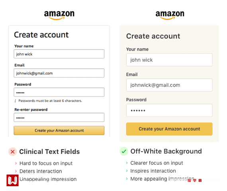
Task: Click the red chevron before Deters interaction
Action: tap(16, 171)
